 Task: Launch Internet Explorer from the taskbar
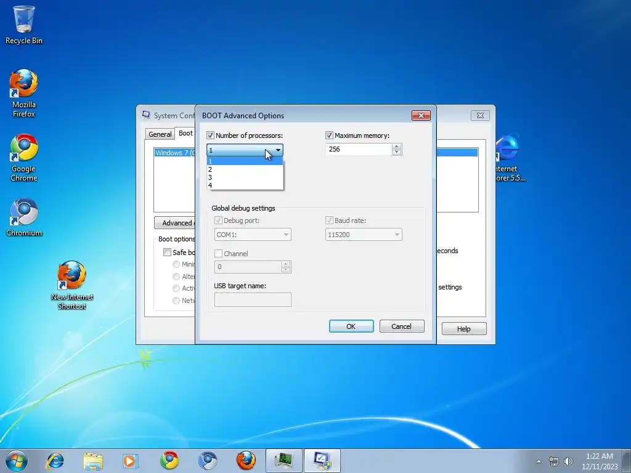pyautogui.click(x=55, y=461)
